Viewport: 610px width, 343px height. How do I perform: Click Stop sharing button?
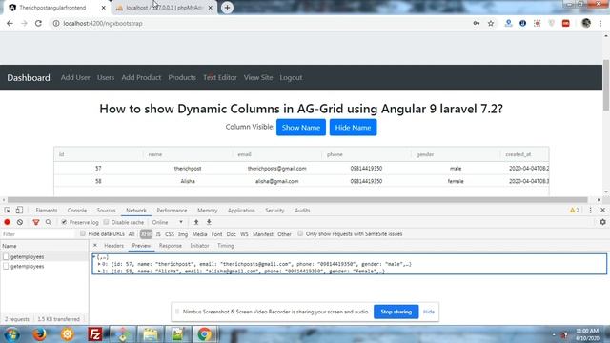point(396,312)
